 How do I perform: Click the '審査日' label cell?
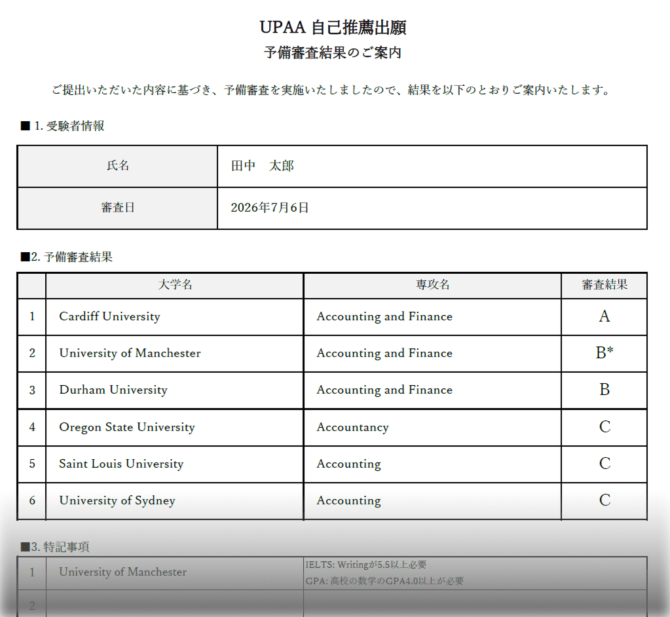tap(117, 208)
